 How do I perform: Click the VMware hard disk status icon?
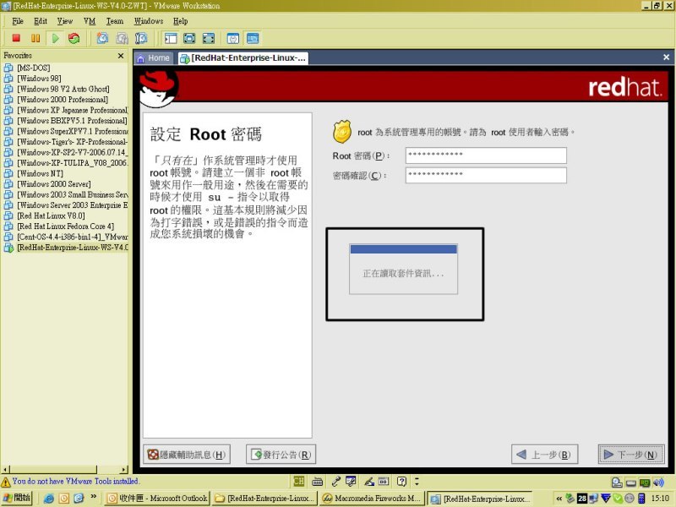coord(617,482)
